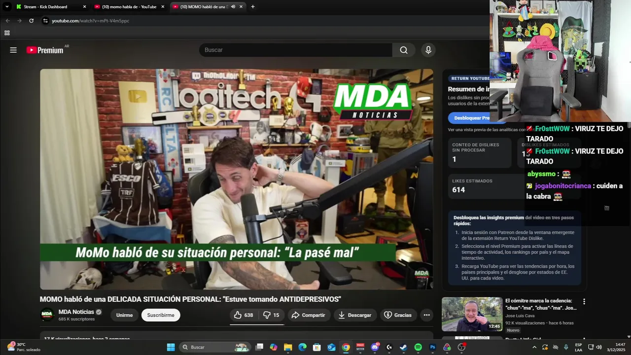Close the Kick Dashboard tab
The image size is (631, 355).
coord(84,7)
